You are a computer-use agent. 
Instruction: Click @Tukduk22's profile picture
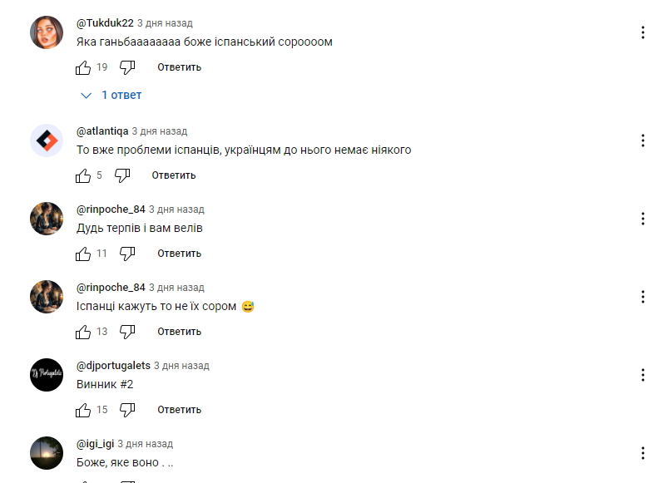click(47, 32)
